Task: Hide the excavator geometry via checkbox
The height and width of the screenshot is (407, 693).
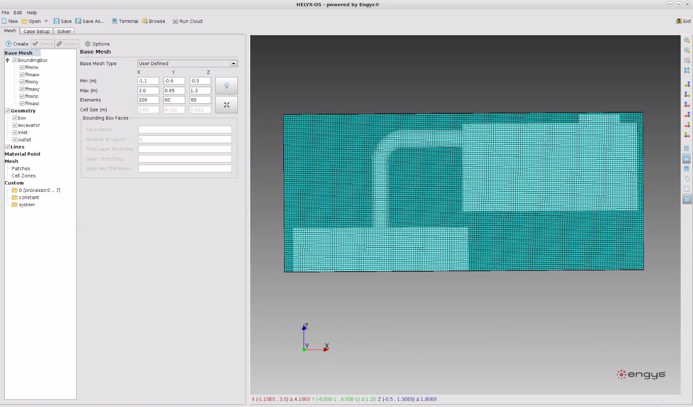Action: [15, 125]
